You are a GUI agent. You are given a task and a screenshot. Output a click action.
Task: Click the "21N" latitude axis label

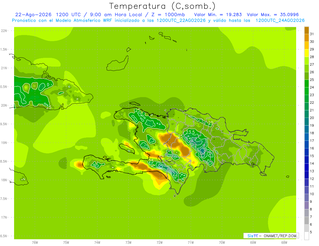coord(4,68)
